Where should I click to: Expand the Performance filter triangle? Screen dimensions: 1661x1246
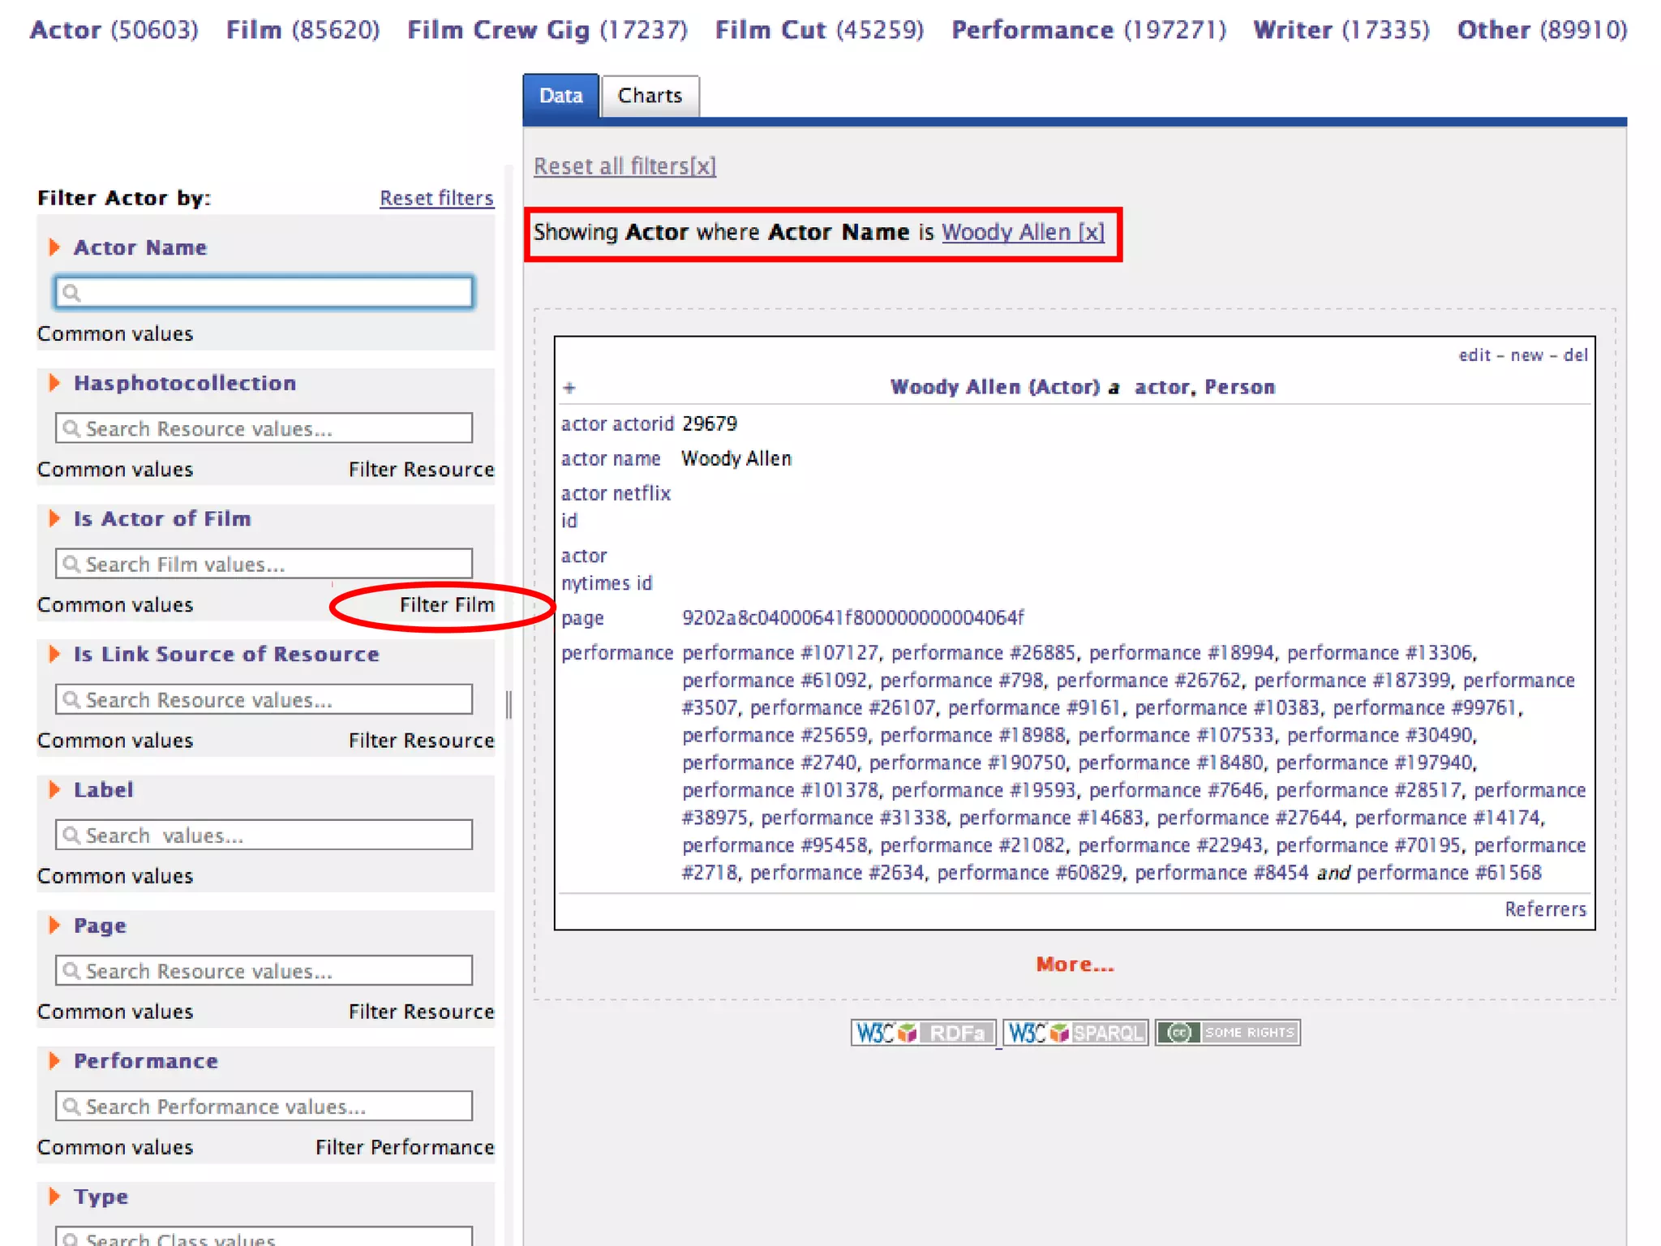54,1061
